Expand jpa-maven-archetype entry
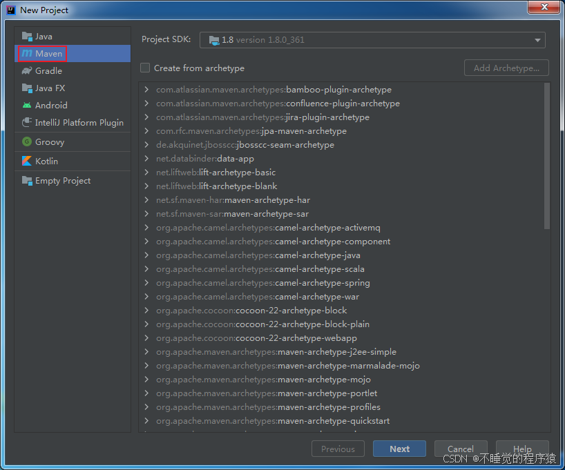Viewport: 565px width, 470px height. pos(146,130)
